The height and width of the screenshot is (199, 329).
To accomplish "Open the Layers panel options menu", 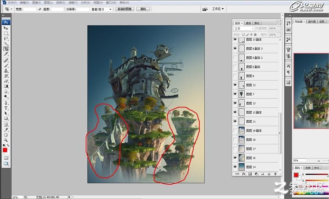I will click(279, 24).
